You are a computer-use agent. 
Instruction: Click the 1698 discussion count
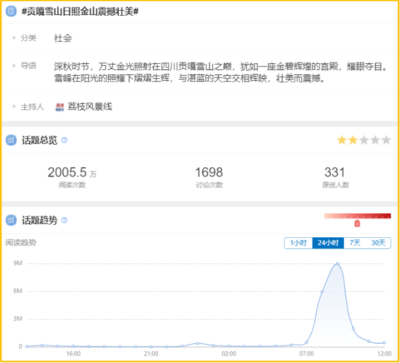(x=209, y=172)
